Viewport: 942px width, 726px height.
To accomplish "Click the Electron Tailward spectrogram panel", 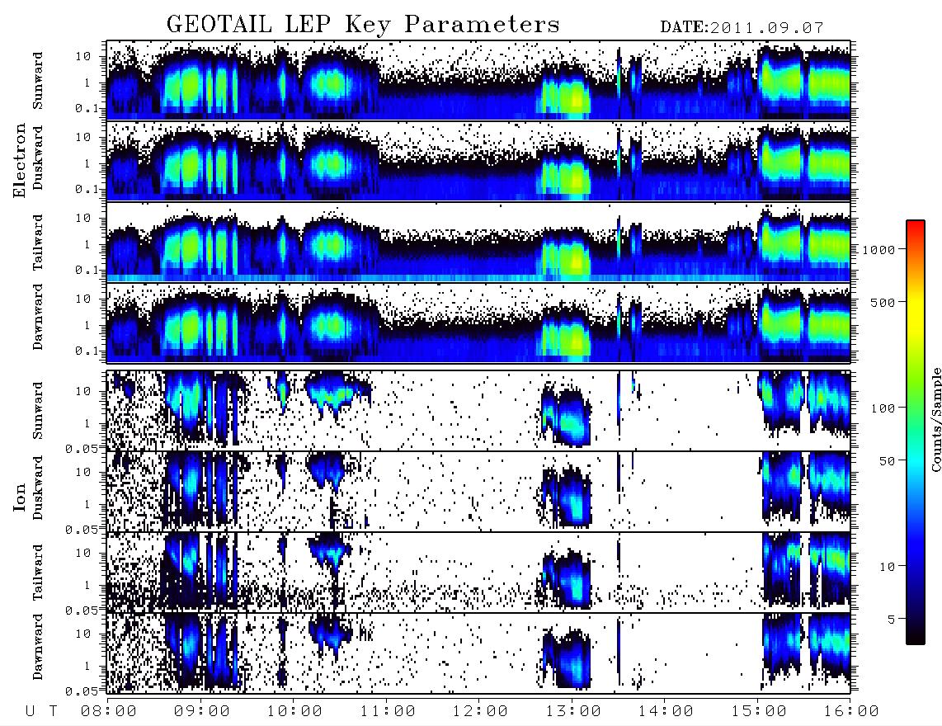I will [478, 243].
